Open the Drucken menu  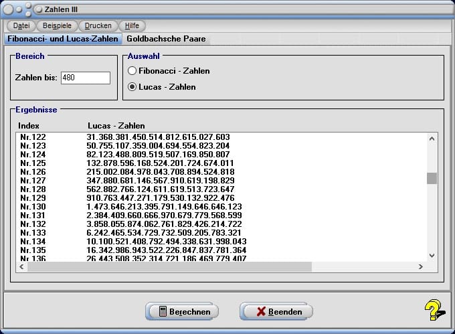pyautogui.click(x=98, y=26)
